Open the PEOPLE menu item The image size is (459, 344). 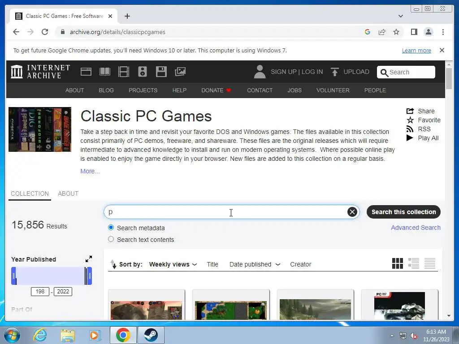pyautogui.click(x=375, y=90)
